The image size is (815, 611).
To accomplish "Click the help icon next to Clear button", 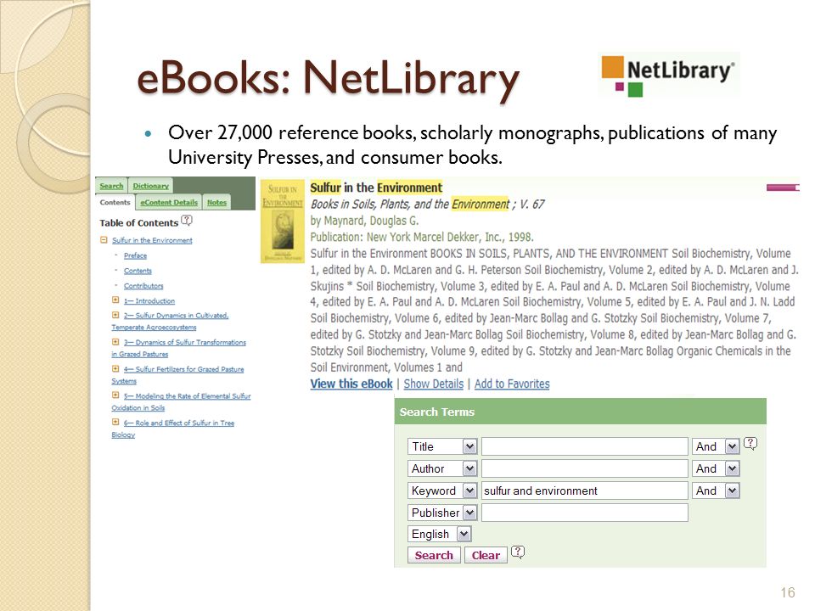I will tap(518, 552).
